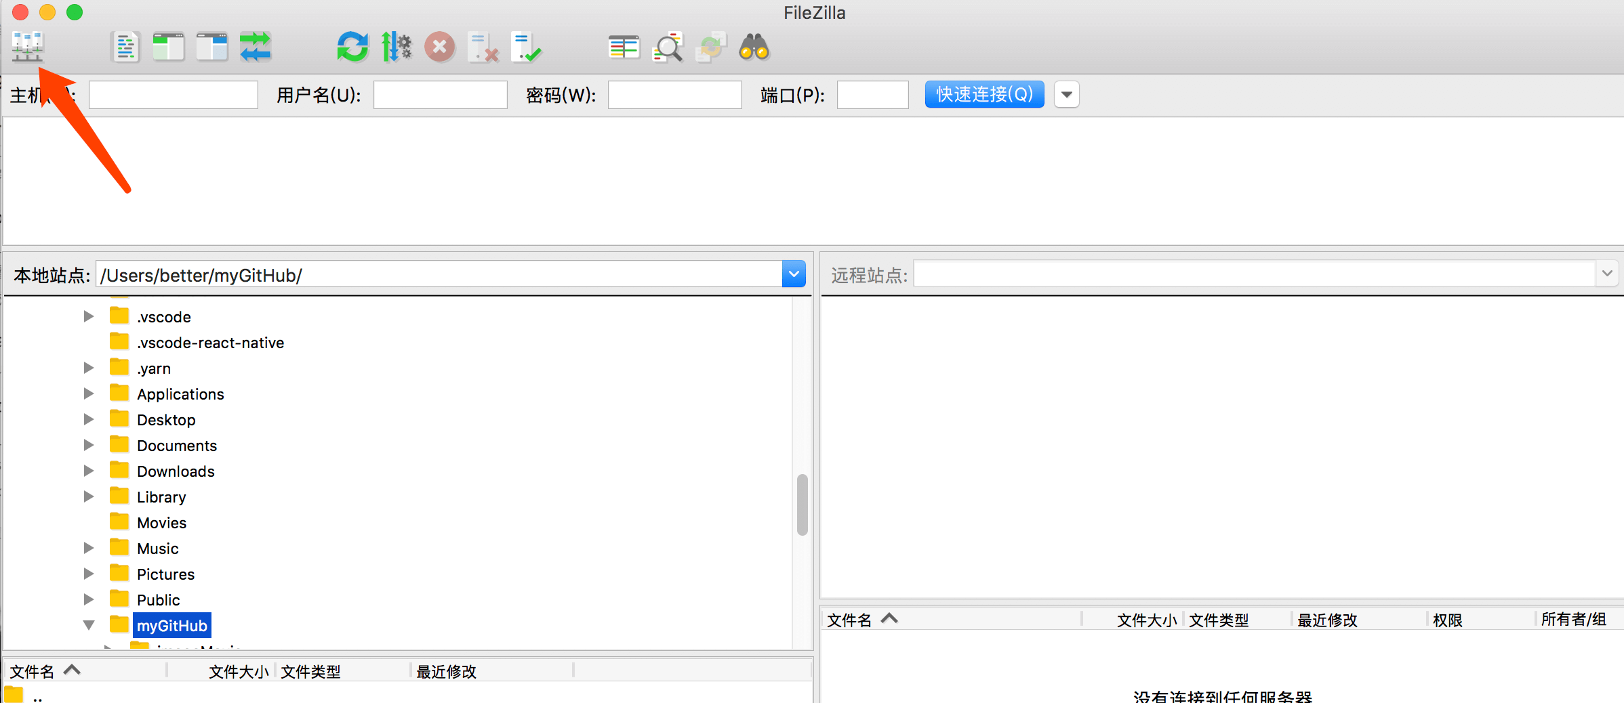
Task: Sort local files by 文件类型 column
Action: [342, 671]
